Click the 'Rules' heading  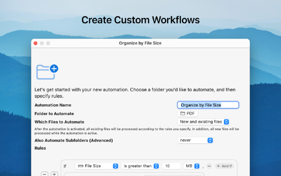point(40,148)
